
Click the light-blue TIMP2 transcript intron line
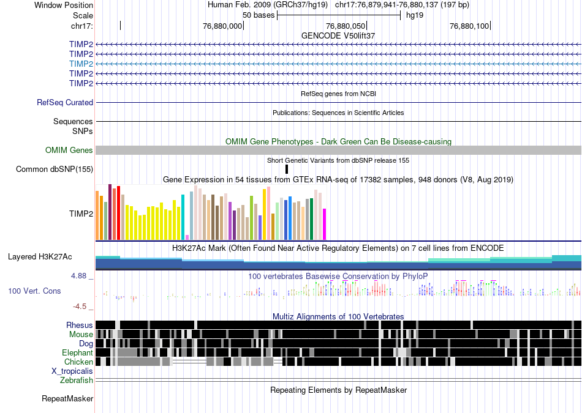tap(338, 64)
